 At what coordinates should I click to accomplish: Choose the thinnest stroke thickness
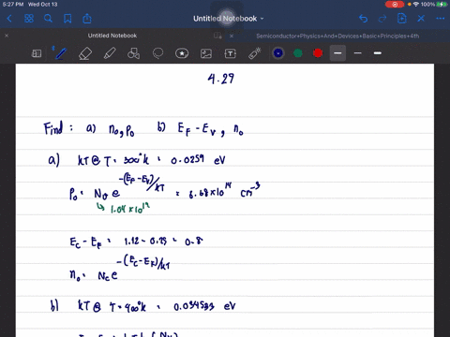(358, 53)
